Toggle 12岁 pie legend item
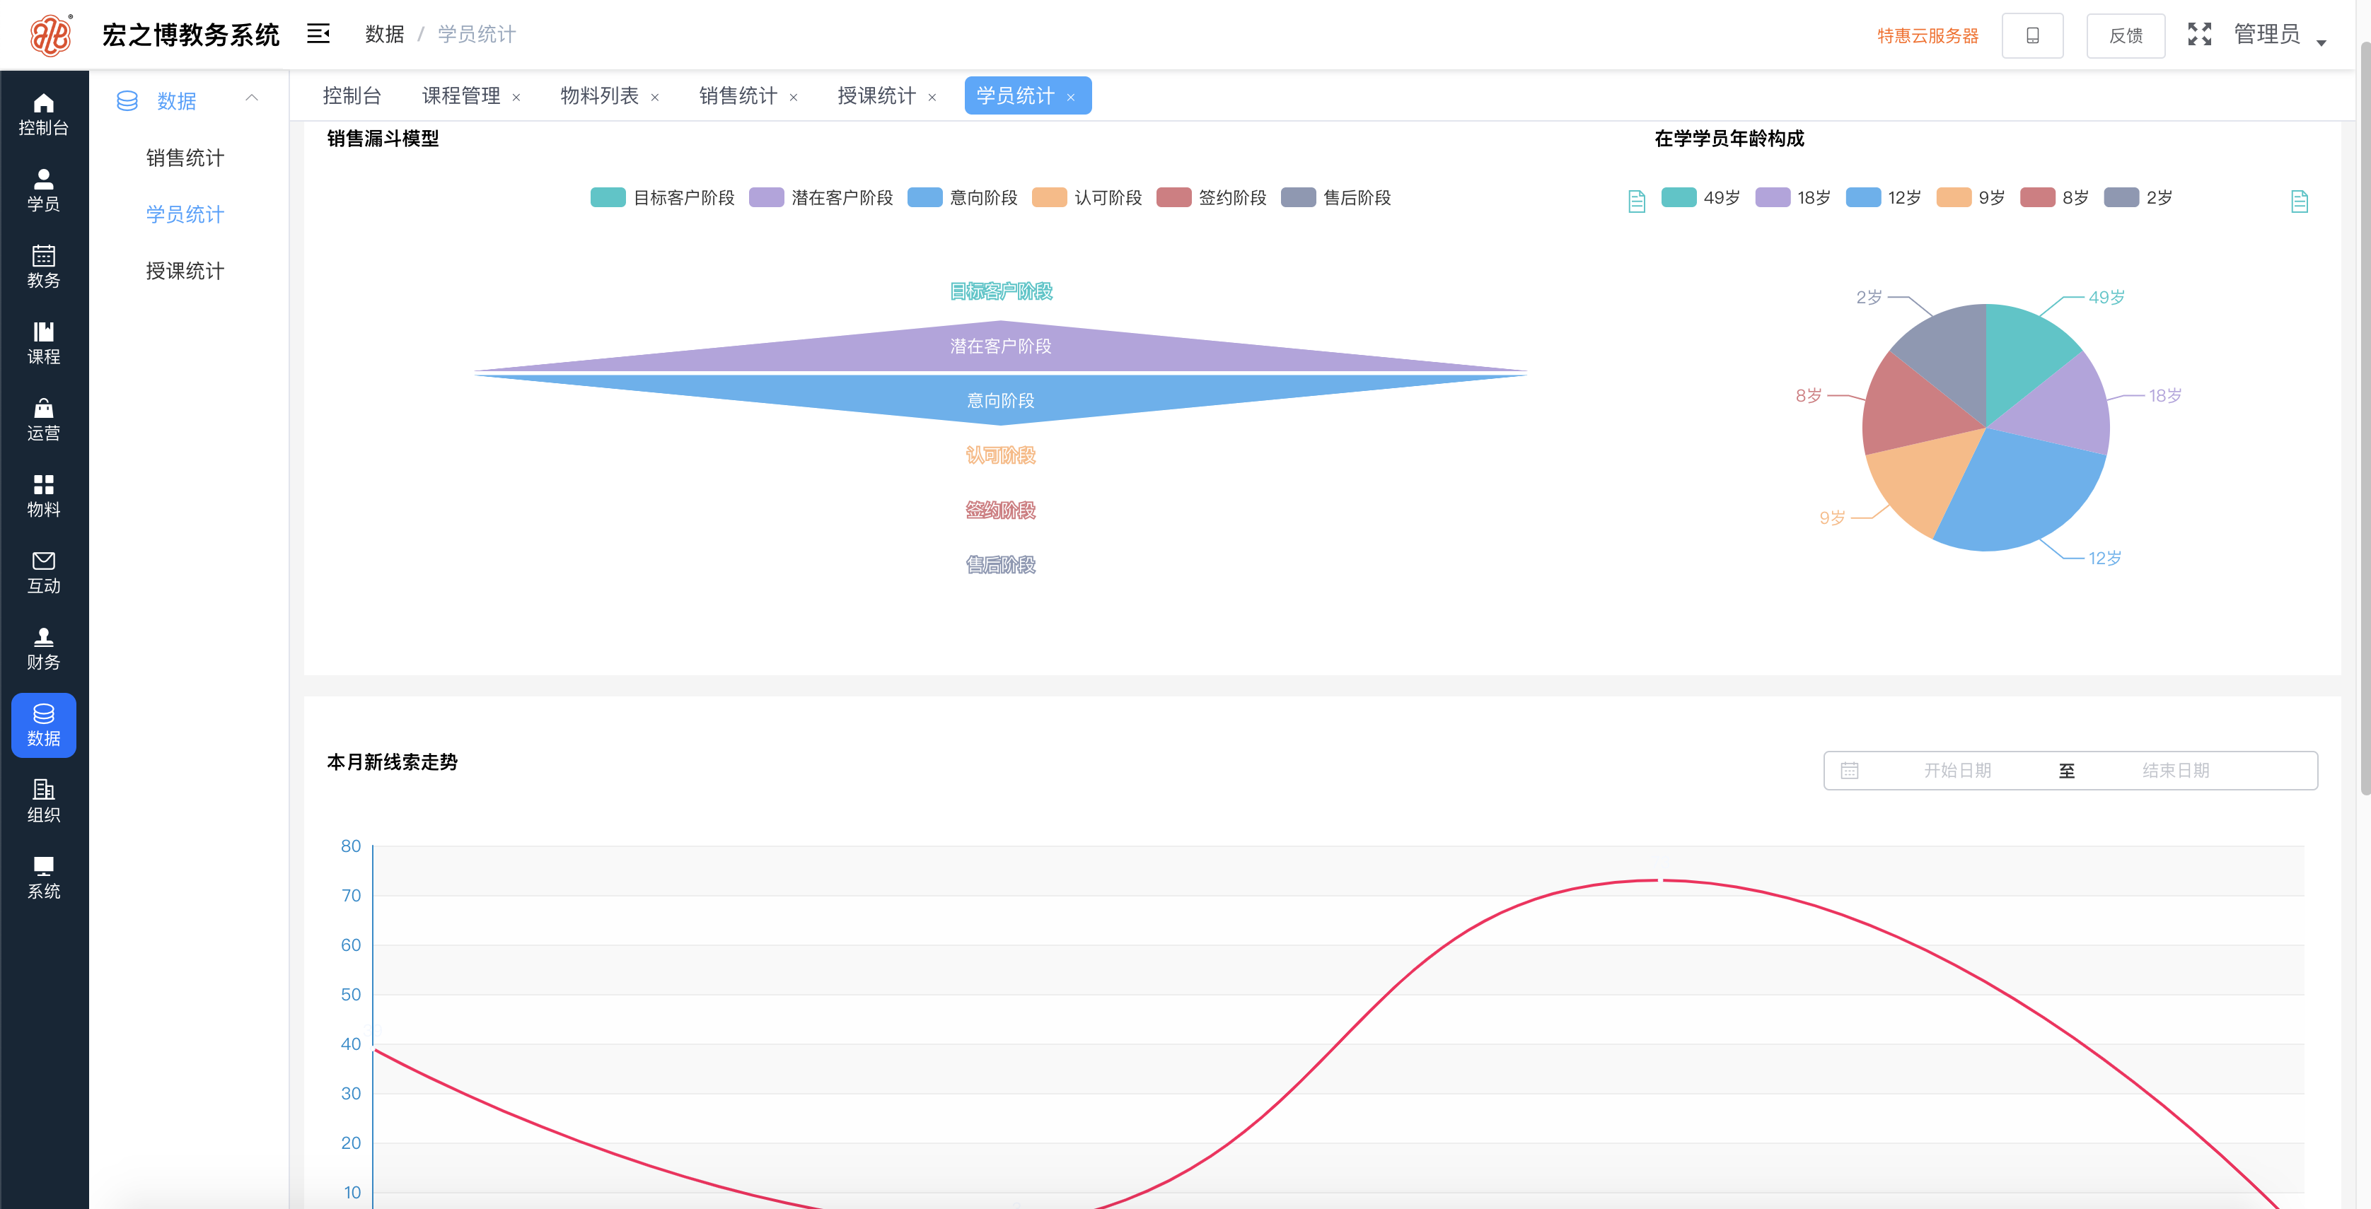Image resolution: width=2371 pixels, height=1209 pixels. click(1884, 198)
